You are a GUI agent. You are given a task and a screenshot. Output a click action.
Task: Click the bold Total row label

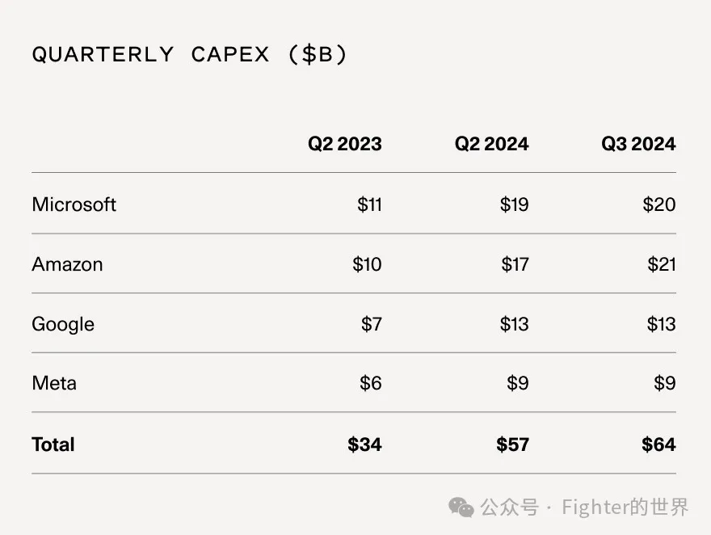(x=53, y=444)
